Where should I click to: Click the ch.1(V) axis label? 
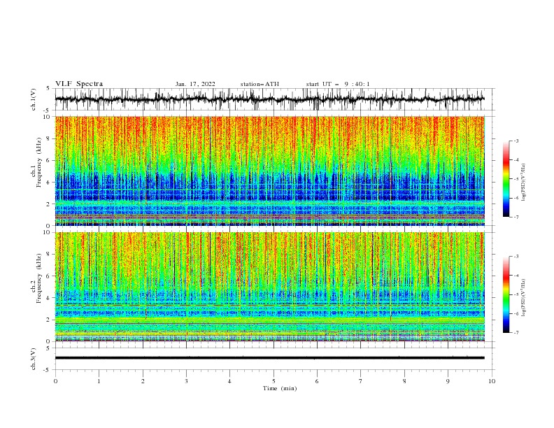coord(34,99)
